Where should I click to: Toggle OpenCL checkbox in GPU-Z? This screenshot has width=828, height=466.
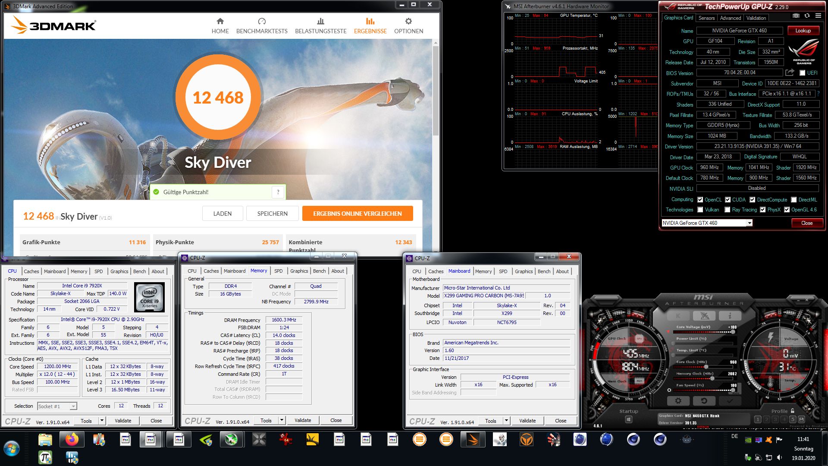(700, 199)
